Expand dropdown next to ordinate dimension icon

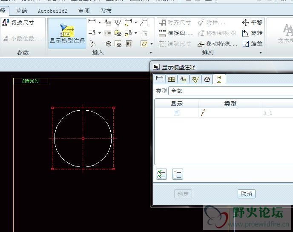coord(100,33)
